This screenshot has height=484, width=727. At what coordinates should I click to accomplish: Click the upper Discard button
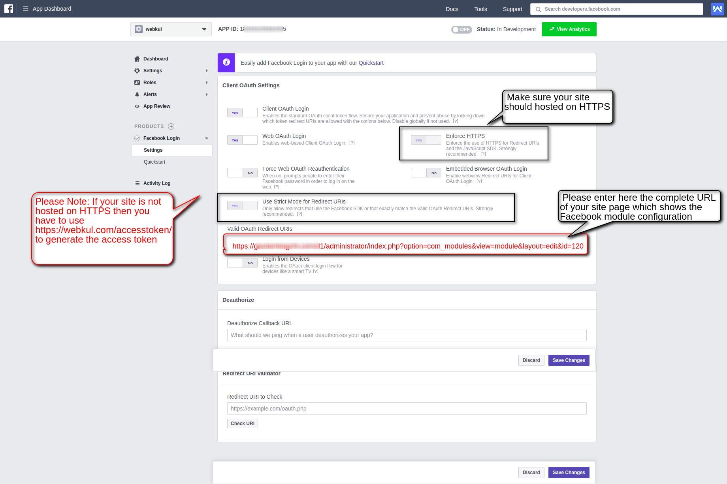tap(531, 360)
